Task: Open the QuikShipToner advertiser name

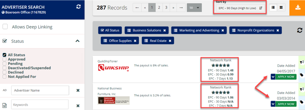Action: coord(108,61)
